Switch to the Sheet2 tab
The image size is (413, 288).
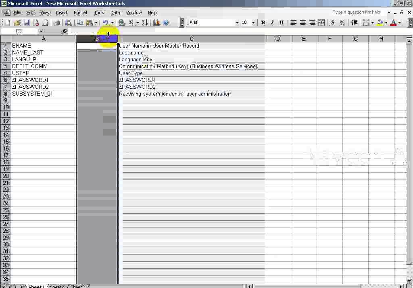click(x=57, y=286)
